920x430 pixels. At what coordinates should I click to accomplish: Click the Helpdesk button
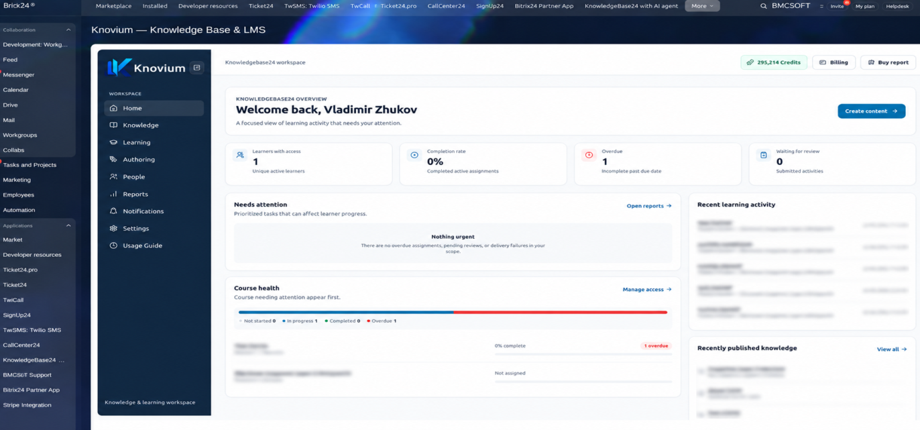click(x=897, y=6)
